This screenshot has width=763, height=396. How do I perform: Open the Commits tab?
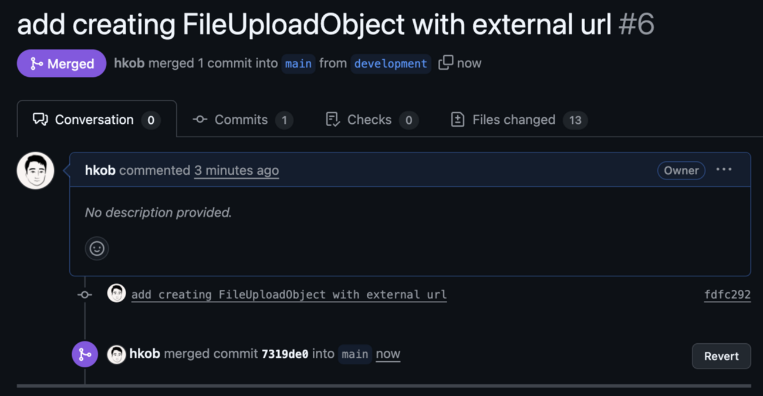pyautogui.click(x=242, y=120)
